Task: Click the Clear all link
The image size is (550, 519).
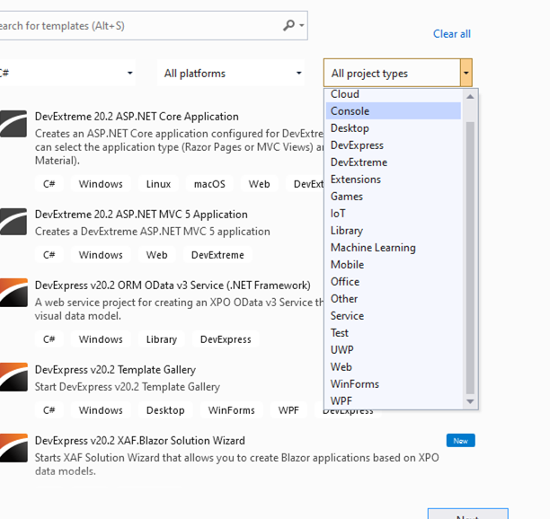Action: pos(452,34)
